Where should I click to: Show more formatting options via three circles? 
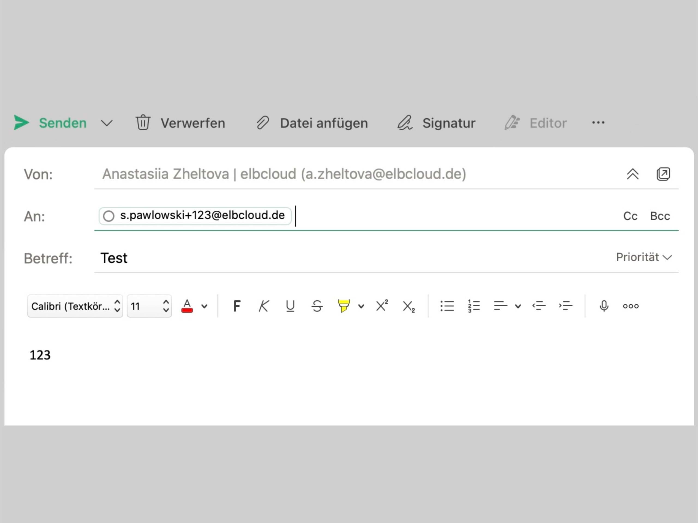(x=630, y=306)
